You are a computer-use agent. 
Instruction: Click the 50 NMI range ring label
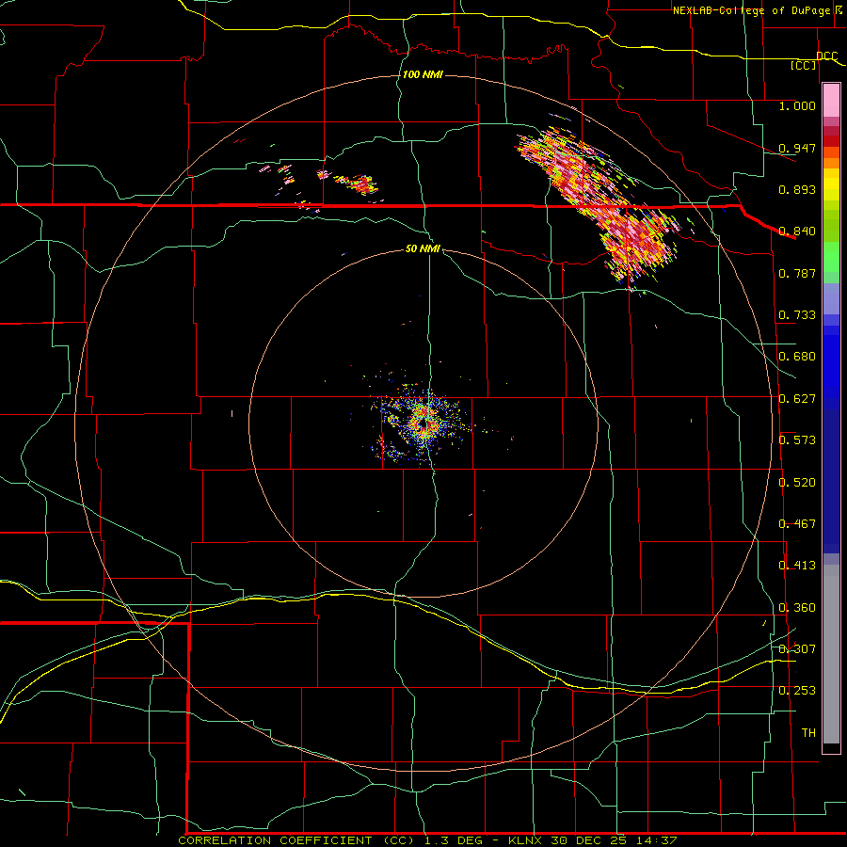[423, 248]
